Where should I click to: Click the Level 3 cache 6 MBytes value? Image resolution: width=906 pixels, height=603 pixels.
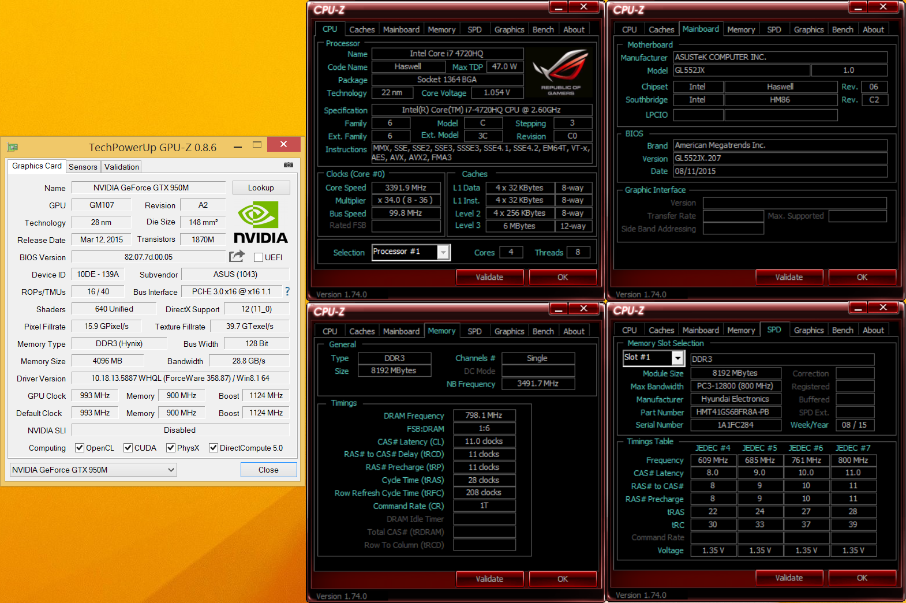pyautogui.click(x=519, y=226)
